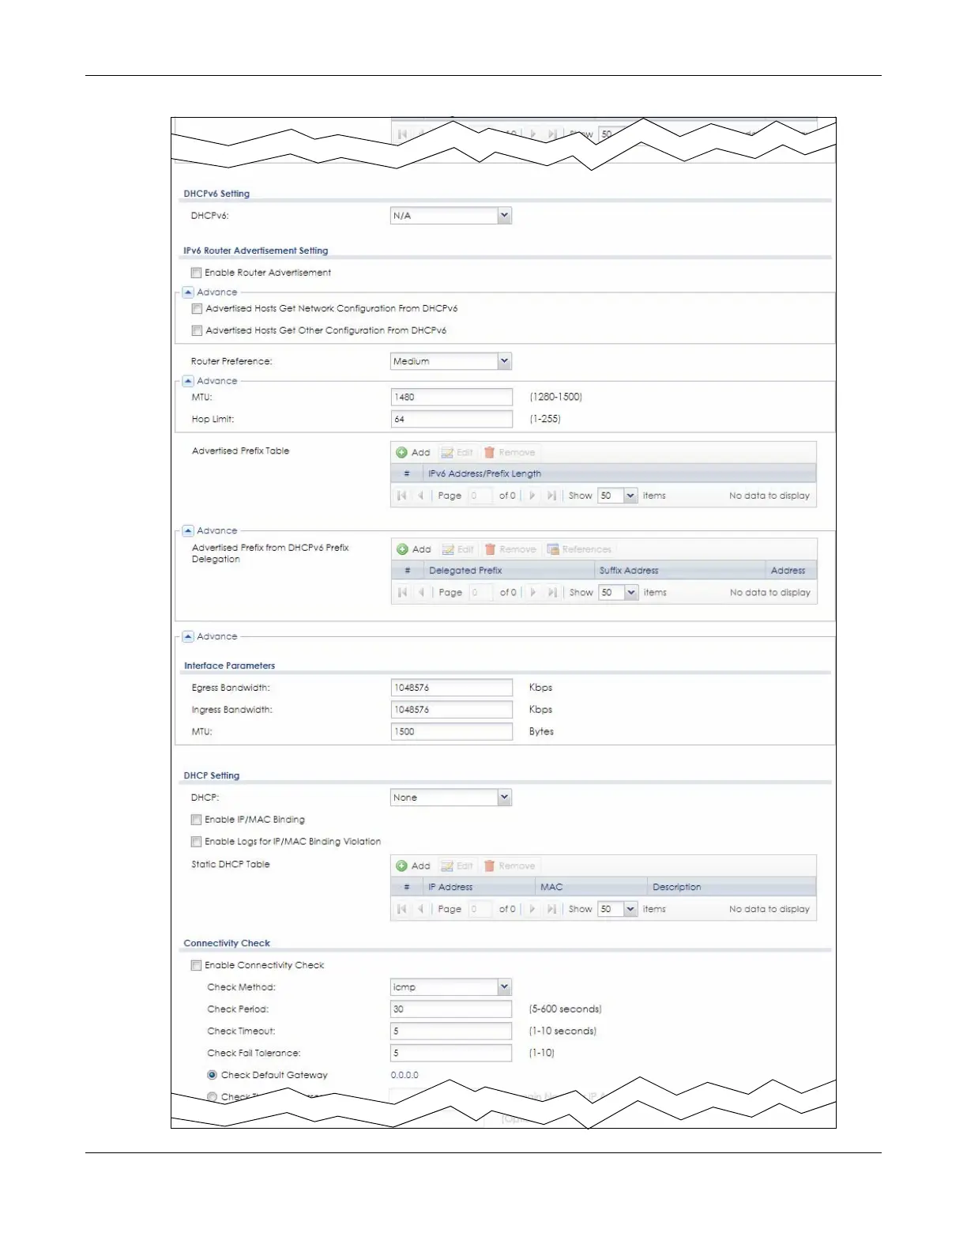
Task: Add entry to Advertised Prefix Table
Action: click(413, 452)
